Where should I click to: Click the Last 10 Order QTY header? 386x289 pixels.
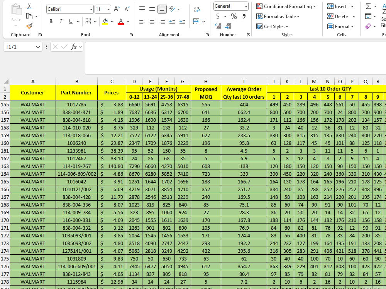tap(330, 89)
